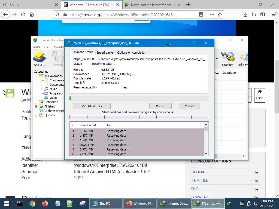Select the Video category
The image size is (279, 209).
pyautogui.click(x=53, y=98)
